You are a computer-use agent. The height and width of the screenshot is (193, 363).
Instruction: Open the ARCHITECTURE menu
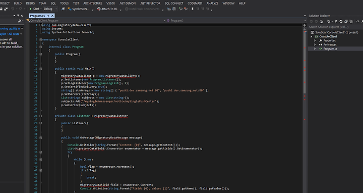point(93,3)
